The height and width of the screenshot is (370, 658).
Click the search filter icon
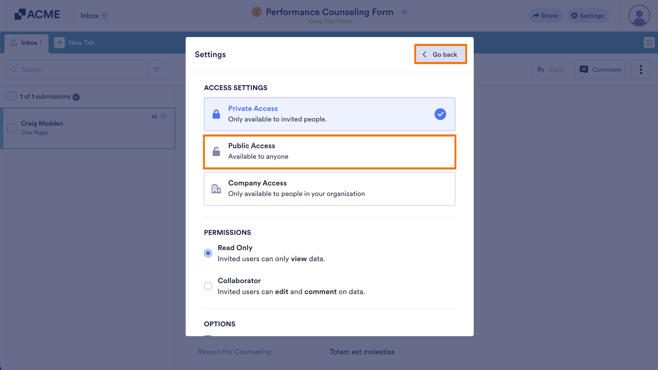tap(157, 69)
